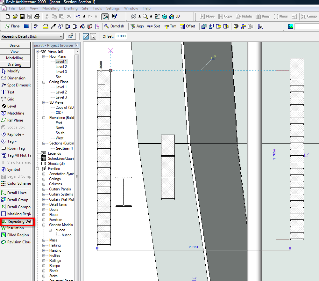The width and height of the screenshot is (319, 281).
Task: Select the Insulation drafting tool
Action: (x=15, y=228)
